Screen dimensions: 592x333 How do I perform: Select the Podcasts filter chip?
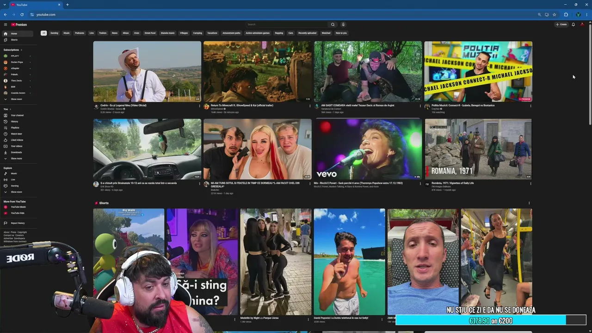click(x=80, y=33)
